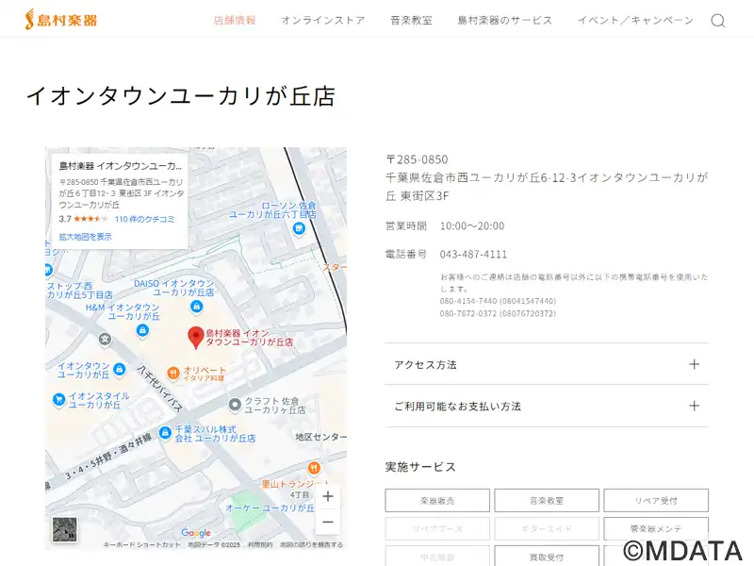Zoom in the map with plus button
The width and height of the screenshot is (754, 566).
[328, 496]
